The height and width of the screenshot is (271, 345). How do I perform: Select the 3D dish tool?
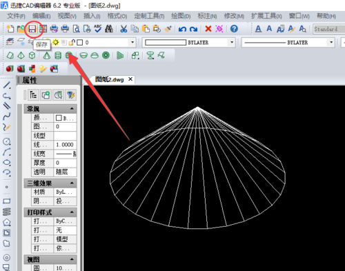pyautogui.click(x=83, y=55)
